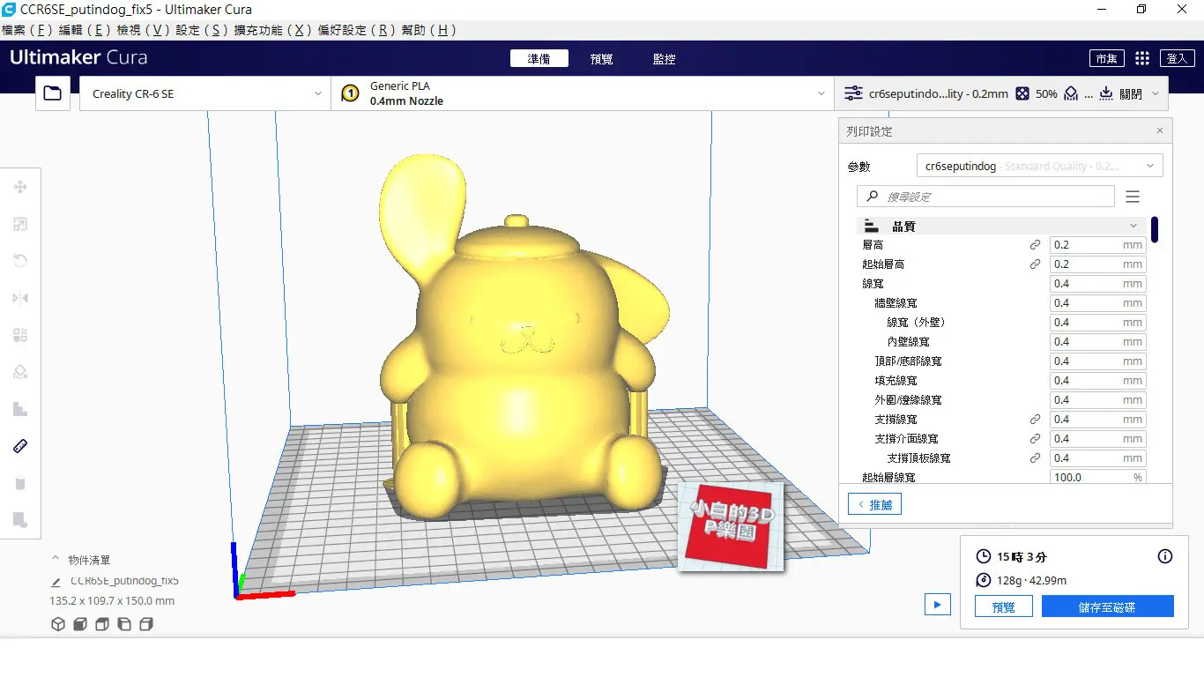Click the bottom-most left toolbar tool icon

pos(20,520)
